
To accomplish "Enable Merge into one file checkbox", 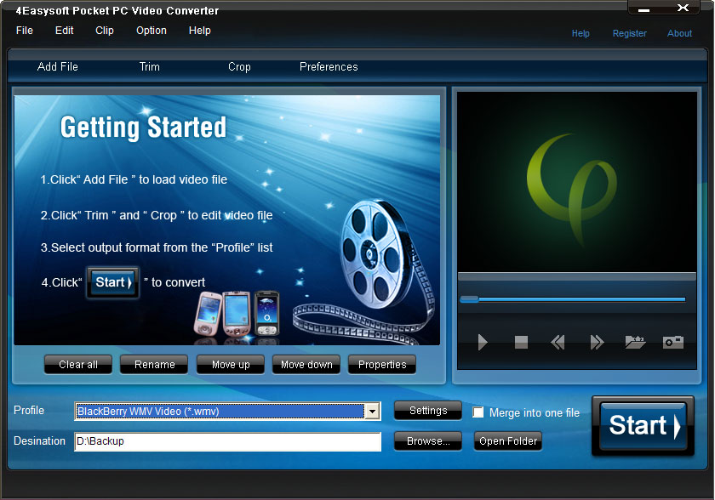I will click(478, 412).
